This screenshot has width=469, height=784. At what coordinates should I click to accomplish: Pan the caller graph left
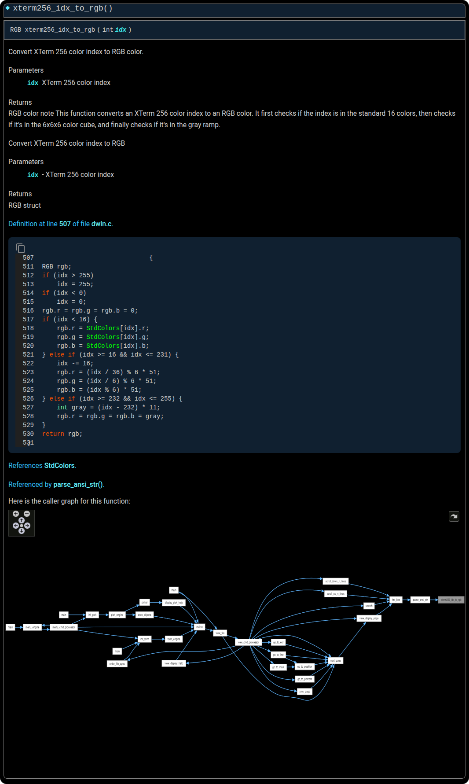click(16, 526)
